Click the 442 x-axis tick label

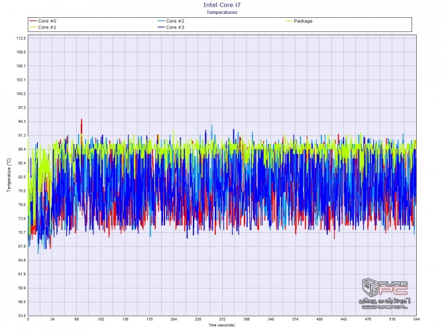[343, 319]
